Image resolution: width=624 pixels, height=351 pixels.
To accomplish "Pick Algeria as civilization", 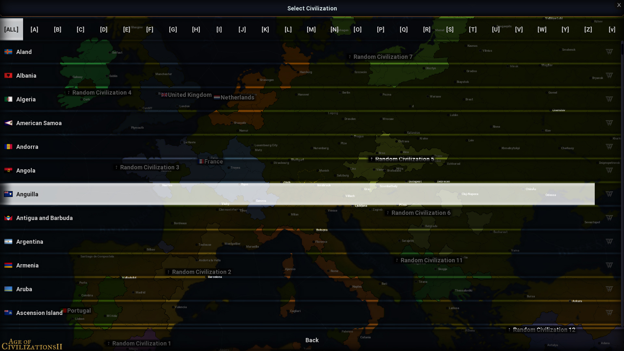I will (297, 99).
